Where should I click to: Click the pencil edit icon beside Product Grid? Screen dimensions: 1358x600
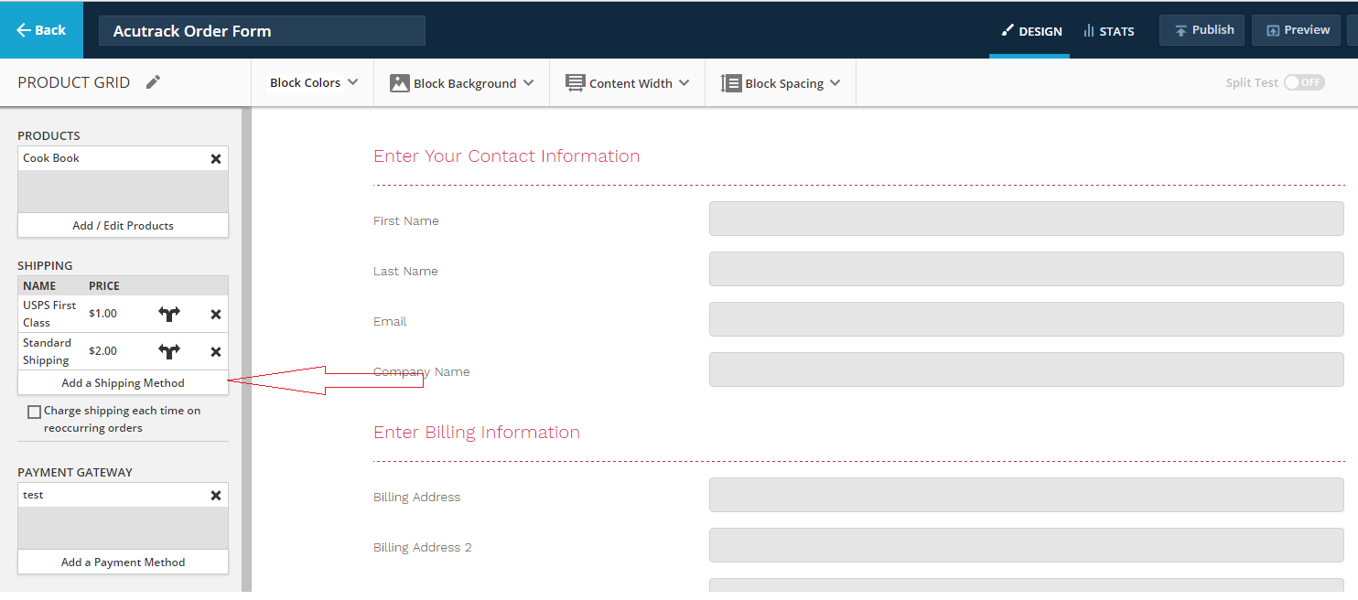click(153, 82)
